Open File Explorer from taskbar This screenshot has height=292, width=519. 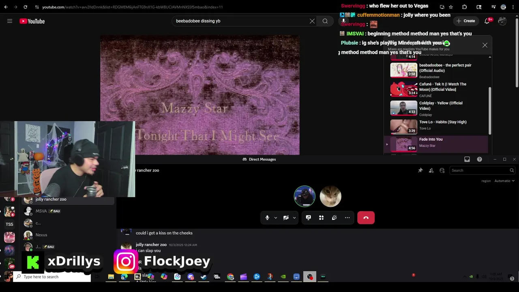111,277
